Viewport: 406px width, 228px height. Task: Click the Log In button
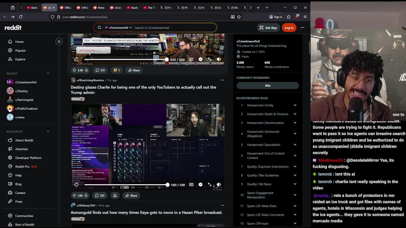pyautogui.click(x=289, y=28)
